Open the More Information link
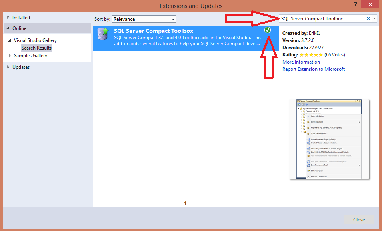The width and height of the screenshot is (382, 231). [x=301, y=62]
